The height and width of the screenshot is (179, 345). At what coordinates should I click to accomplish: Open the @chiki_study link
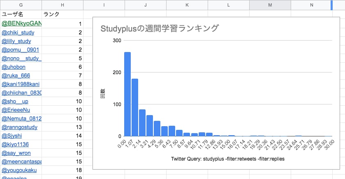pyautogui.click(x=18, y=32)
